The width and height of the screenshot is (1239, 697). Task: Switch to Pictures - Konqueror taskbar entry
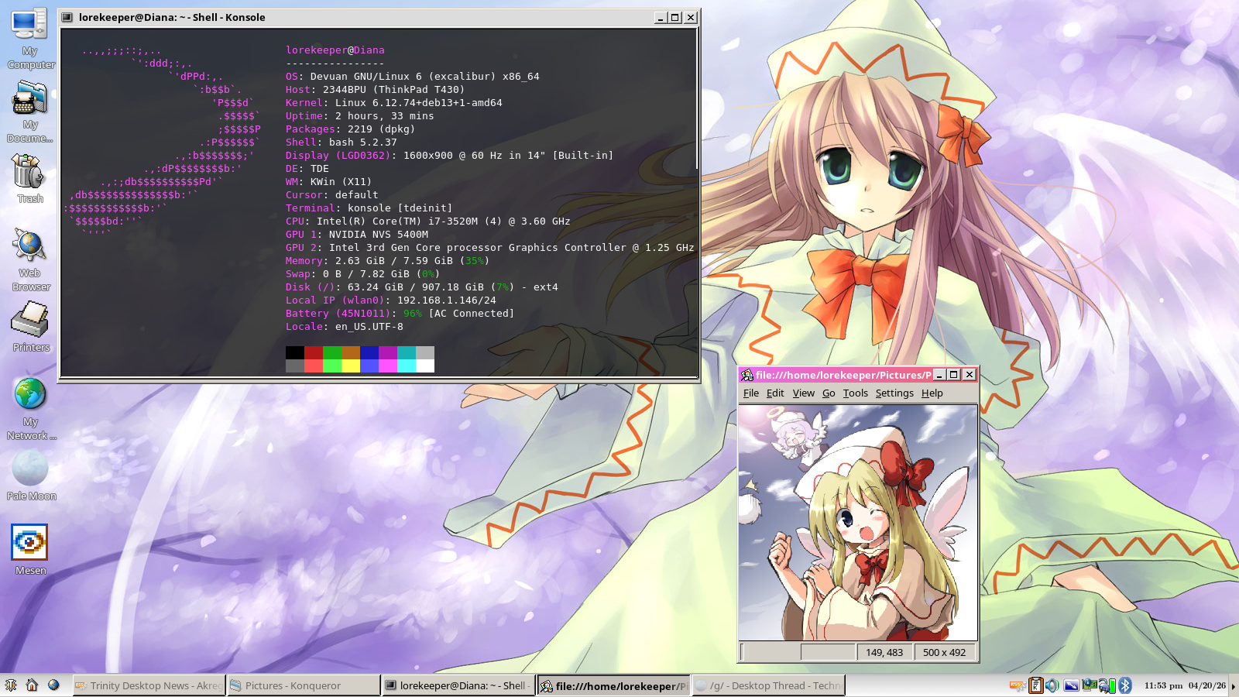pyautogui.click(x=304, y=685)
